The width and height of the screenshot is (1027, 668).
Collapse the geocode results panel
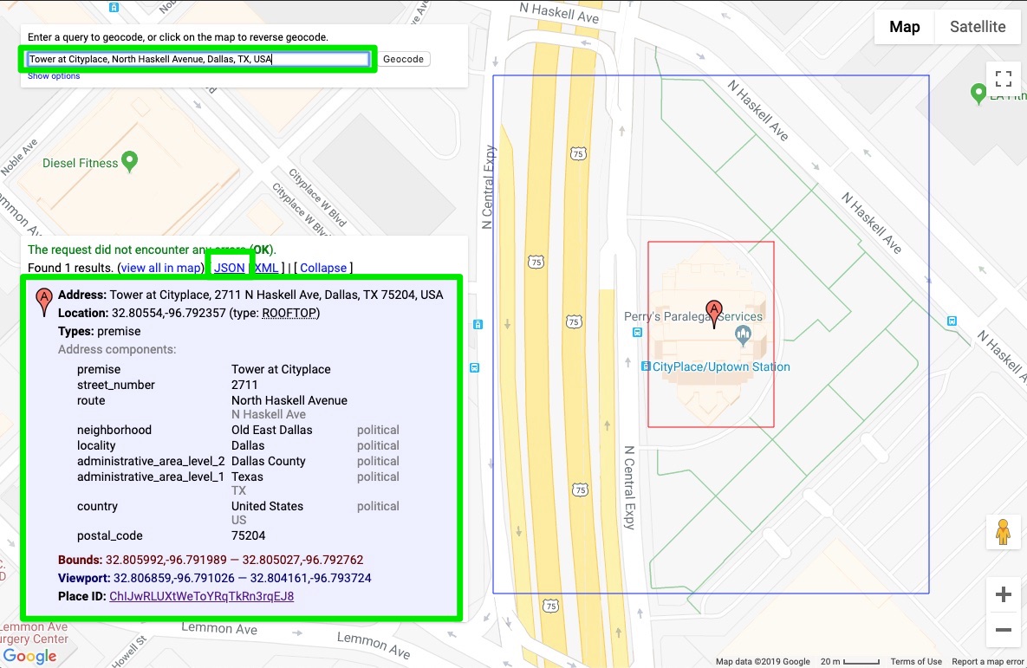coord(323,268)
